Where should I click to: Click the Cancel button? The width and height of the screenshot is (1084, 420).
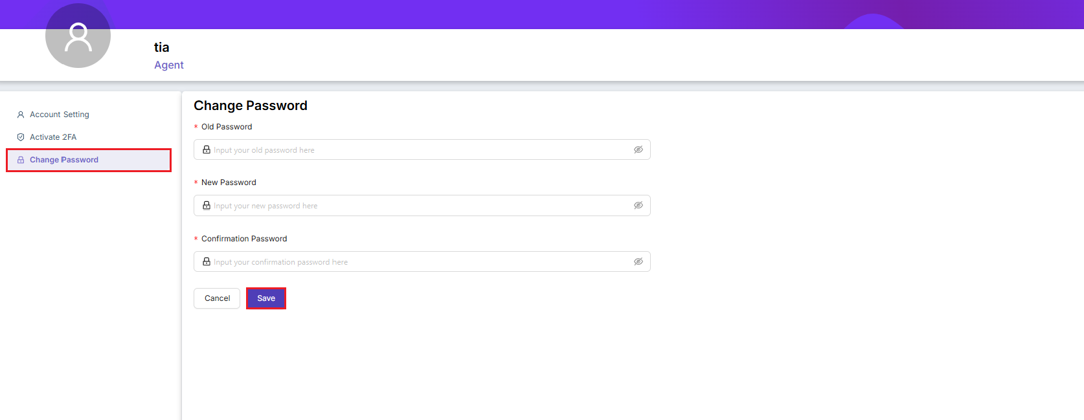point(217,298)
